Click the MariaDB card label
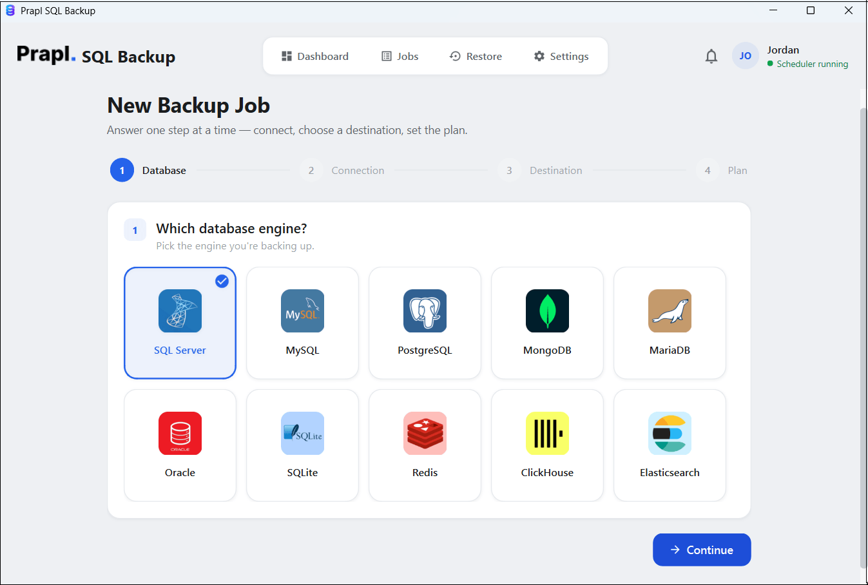Image resolution: width=868 pixels, height=585 pixels. (670, 350)
